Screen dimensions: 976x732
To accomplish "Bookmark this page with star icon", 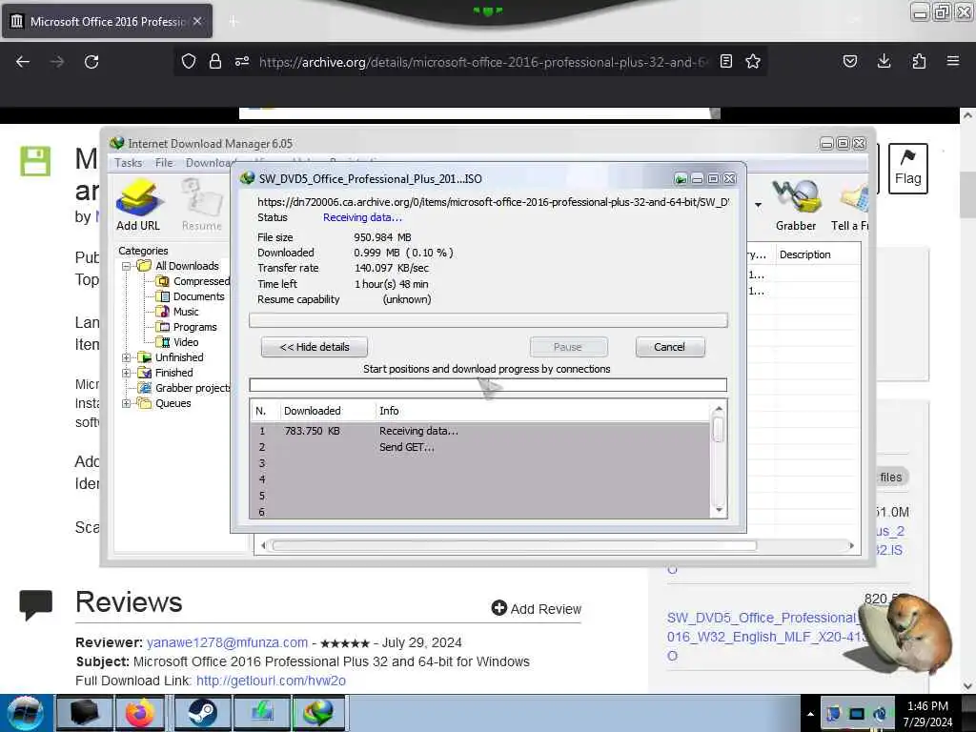I will point(753,61).
